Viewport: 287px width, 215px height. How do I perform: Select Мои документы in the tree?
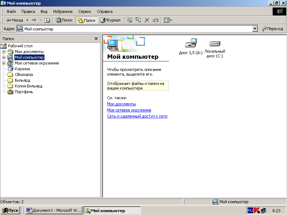(29, 52)
